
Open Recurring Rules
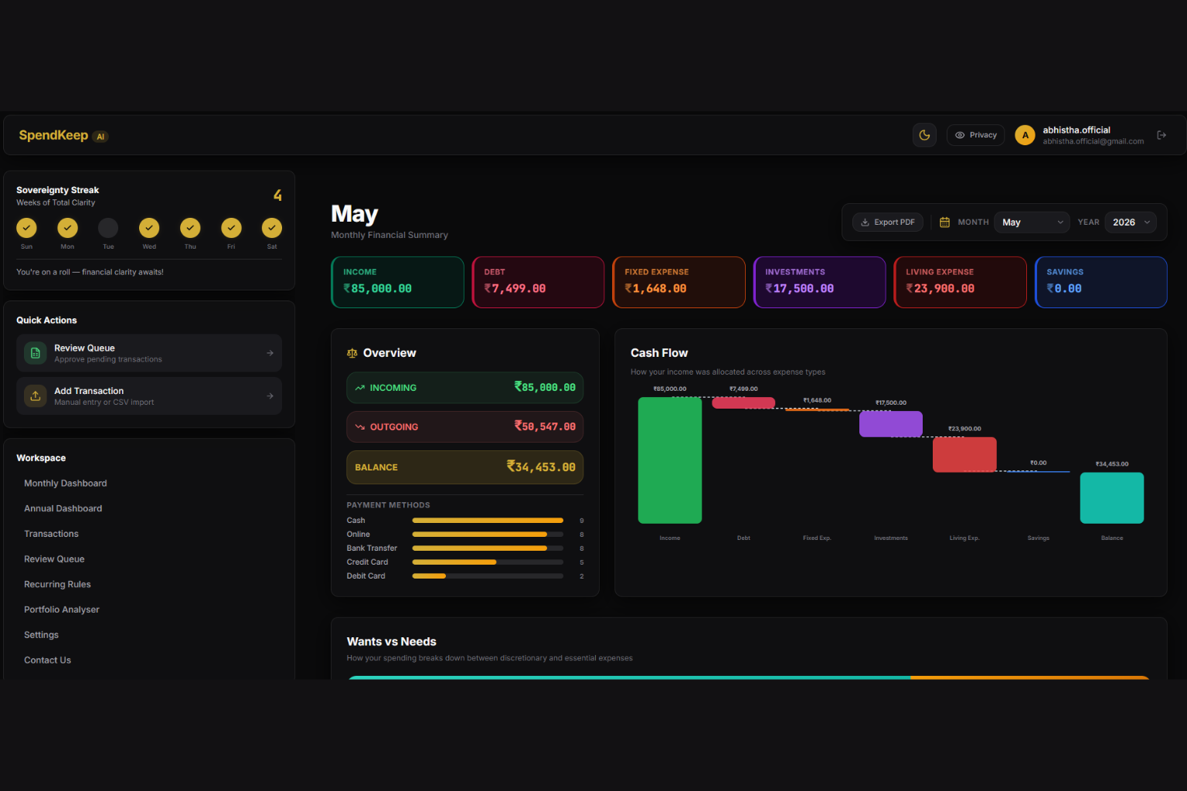pyautogui.click(x=58, y=585)
